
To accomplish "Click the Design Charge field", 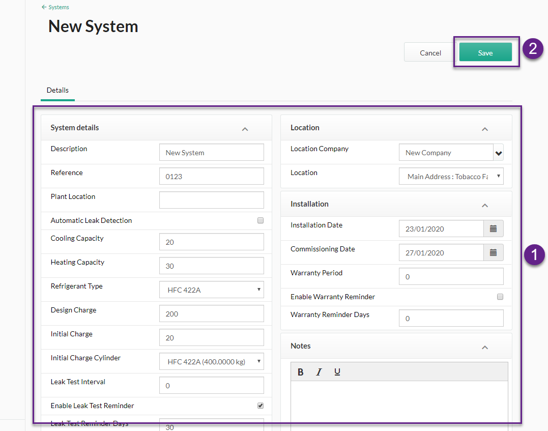I will click(x=212, y=313).
